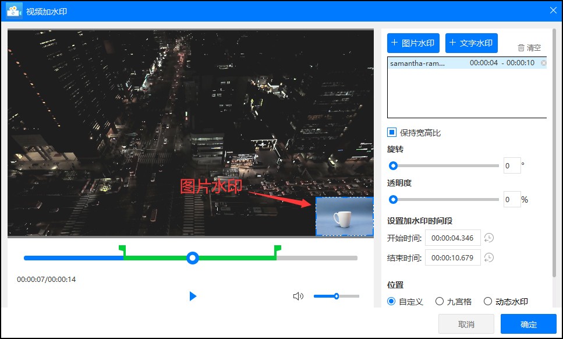Select the 自定义 position radio button
Image resolution: width=563 pixels, height=339 pixels.
pyautogui.click(x=392, y=302)
